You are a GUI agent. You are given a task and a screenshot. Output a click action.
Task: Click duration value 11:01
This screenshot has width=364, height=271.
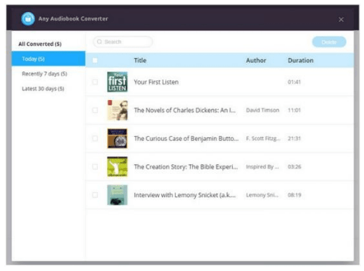click(x=294, y=110)
